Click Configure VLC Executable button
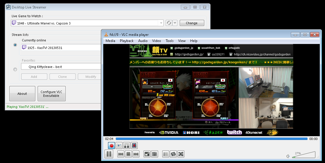 [51, 94]
